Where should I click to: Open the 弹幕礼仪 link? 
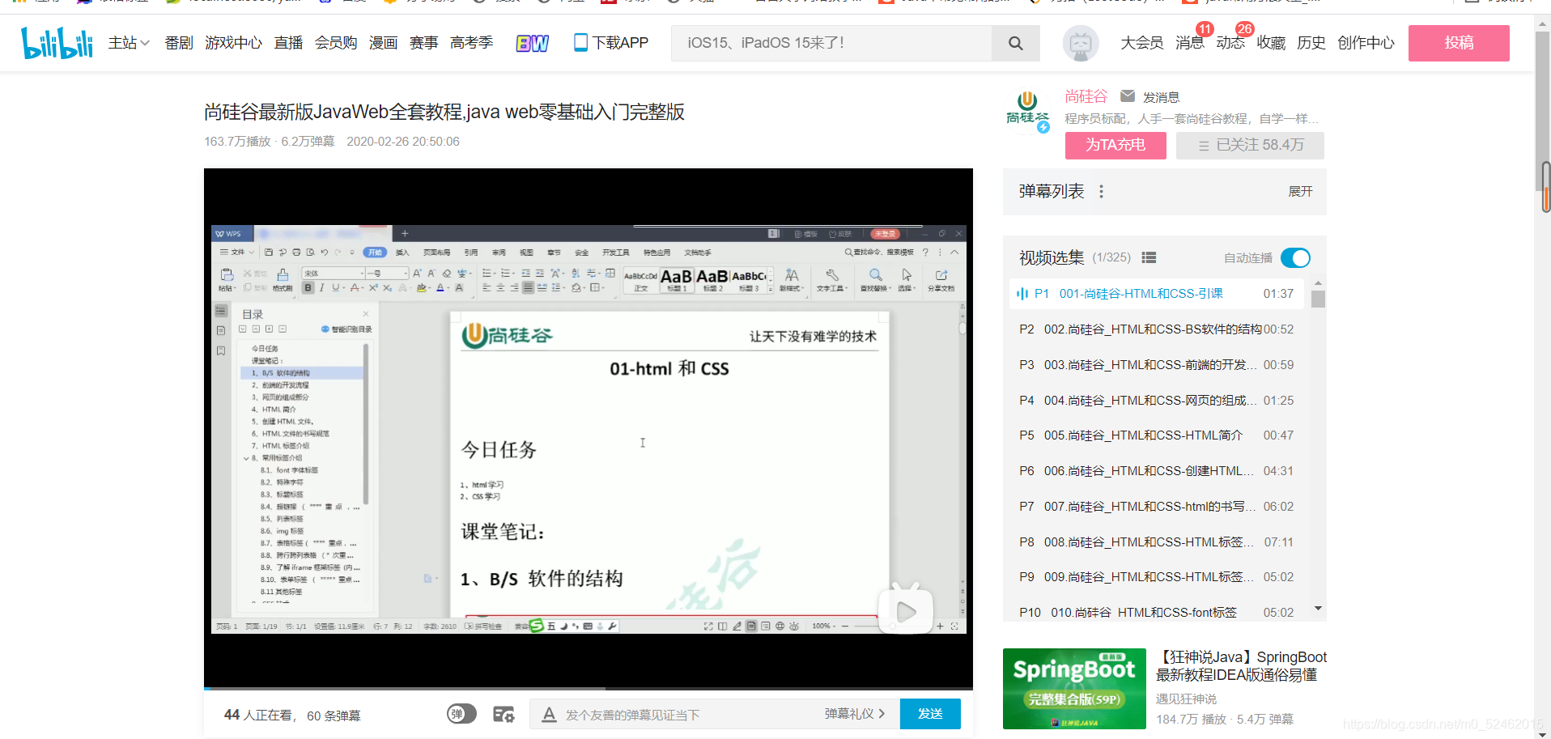click(855, 714)
